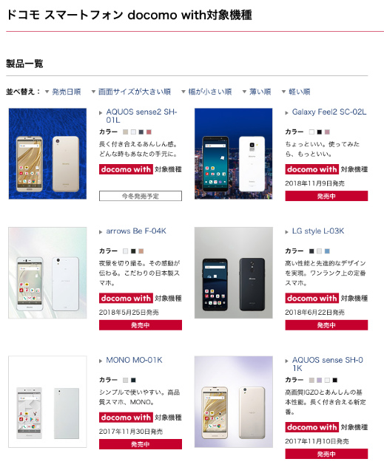Click docomo with badge under arrows Be
The width and height of the screenshot is (384, 473).
[x=126, y=298]
